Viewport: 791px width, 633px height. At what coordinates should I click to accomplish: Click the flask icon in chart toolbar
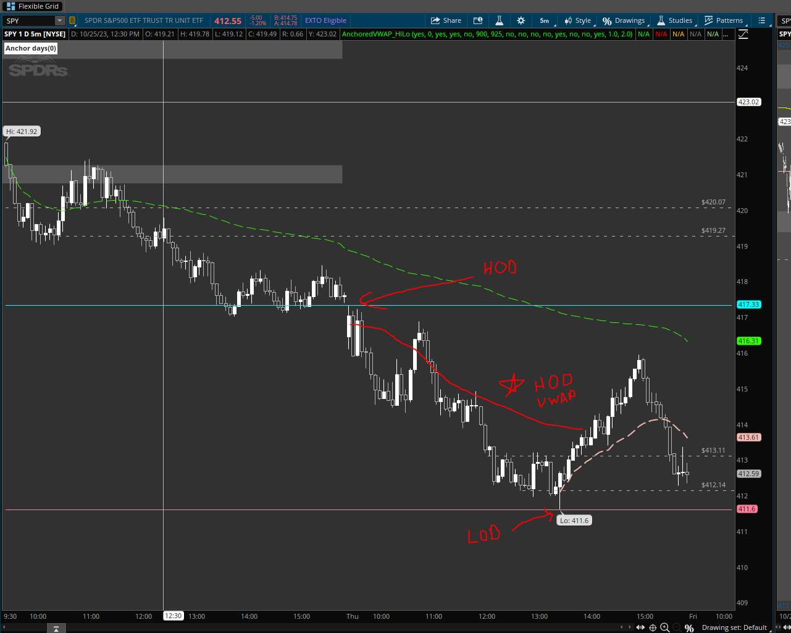pyautogui.click(x=499, y=20)
